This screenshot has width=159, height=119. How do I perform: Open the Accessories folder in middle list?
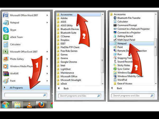[79, 15]
